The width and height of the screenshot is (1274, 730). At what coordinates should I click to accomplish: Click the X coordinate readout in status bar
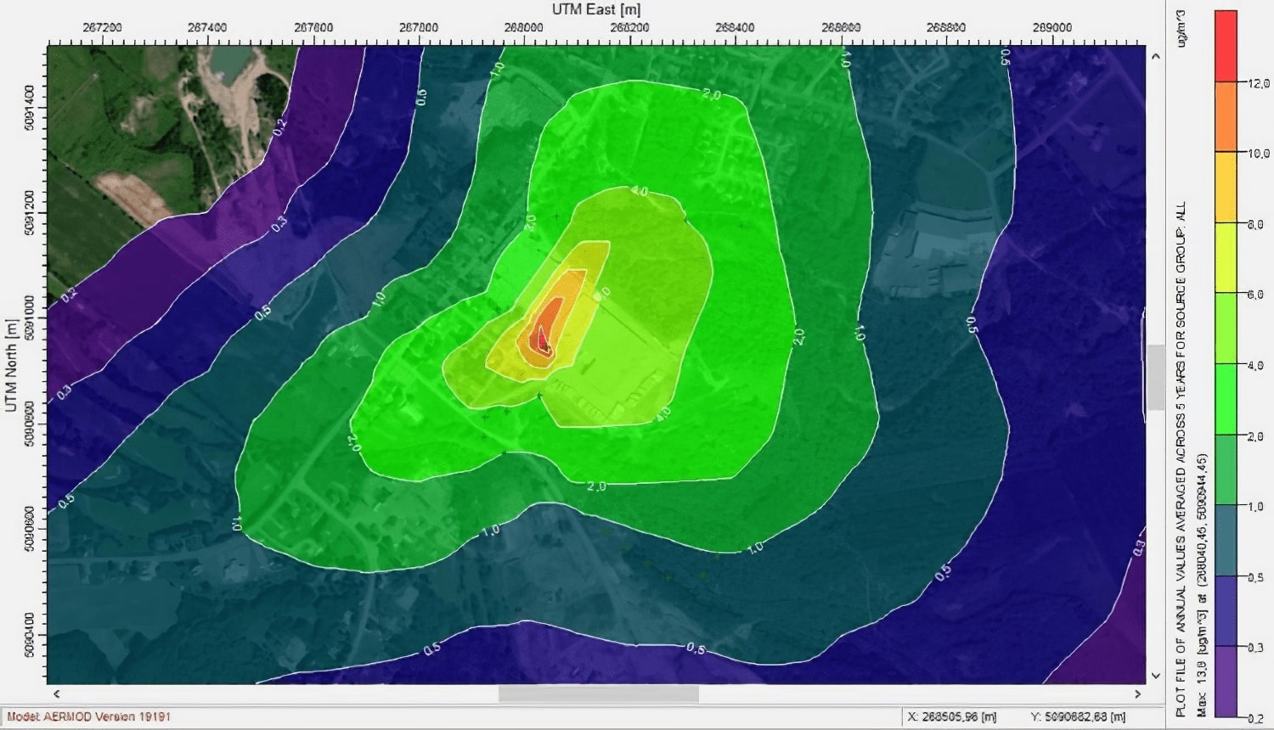click(951, 717)
